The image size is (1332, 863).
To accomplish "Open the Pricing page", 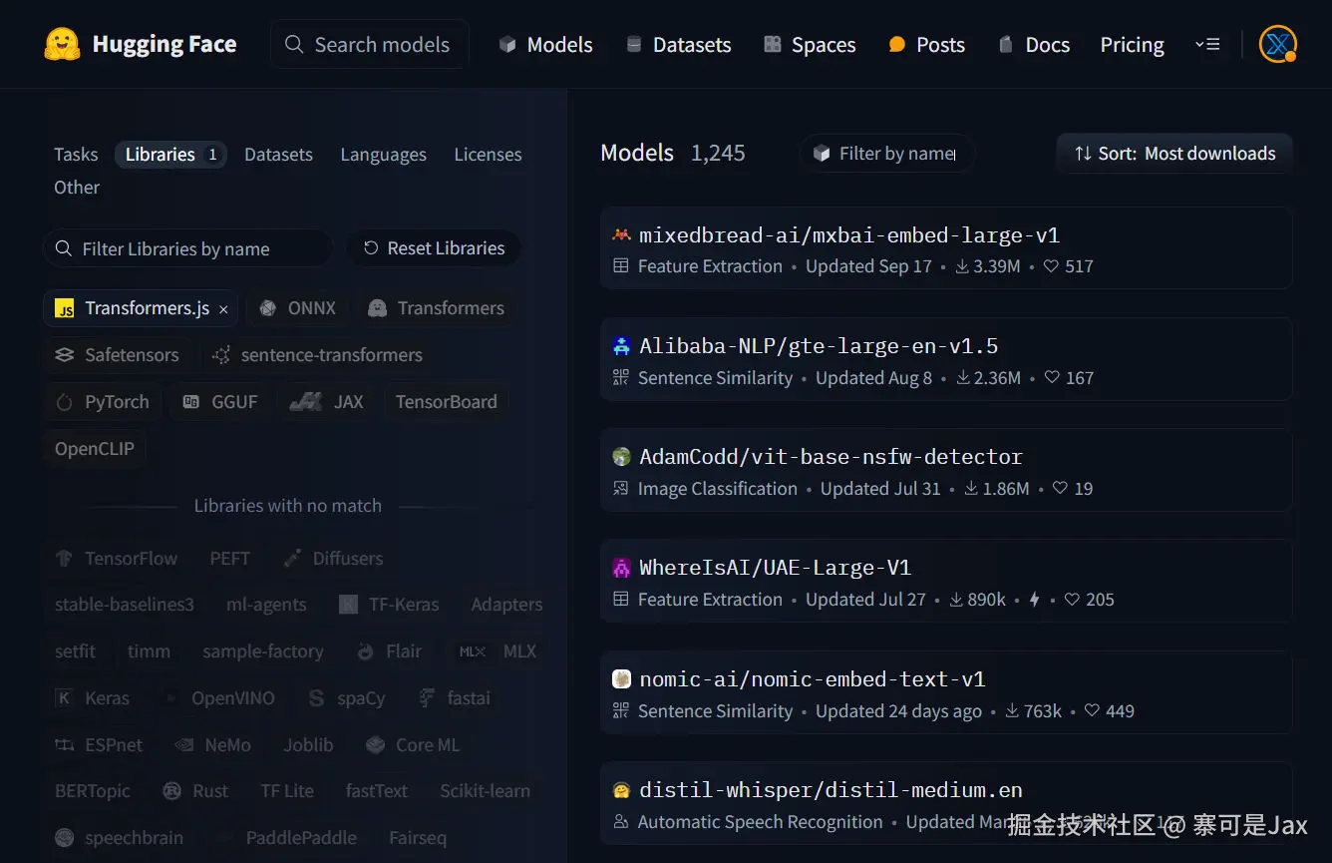I will (1132, 44).
